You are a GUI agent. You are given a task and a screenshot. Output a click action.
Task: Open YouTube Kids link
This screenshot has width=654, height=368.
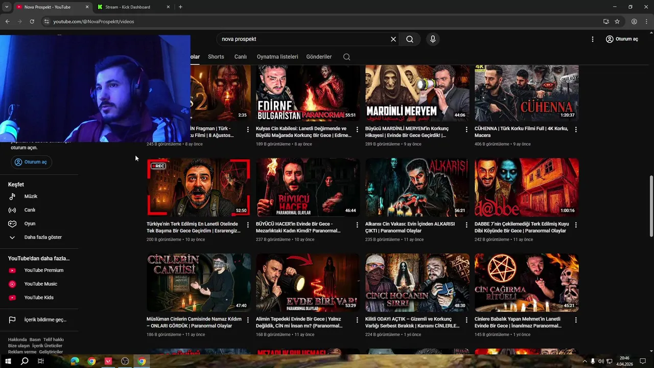coord(39,297)
